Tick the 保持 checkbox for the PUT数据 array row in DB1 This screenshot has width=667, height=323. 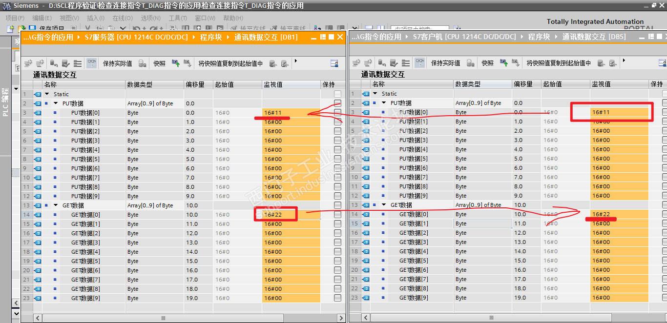(337, 103)
